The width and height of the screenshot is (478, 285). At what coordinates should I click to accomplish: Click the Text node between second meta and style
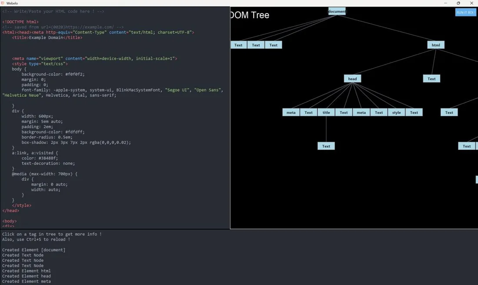click(379, 113)
